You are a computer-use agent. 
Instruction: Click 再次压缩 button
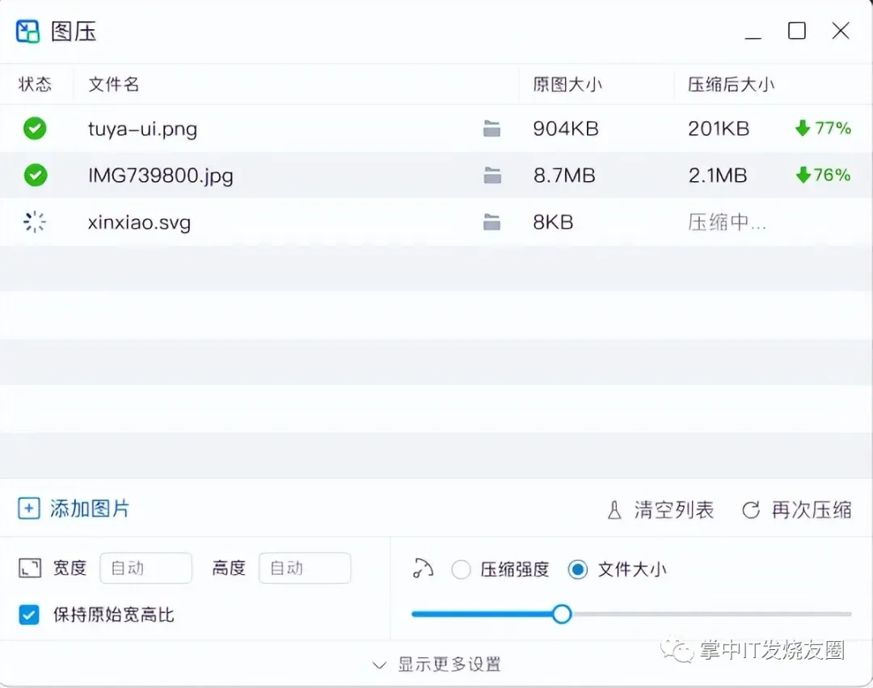coord(797,510)
